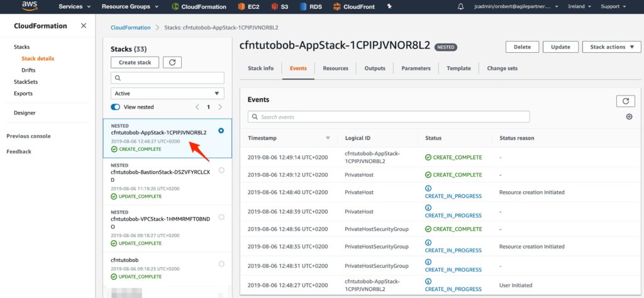
Task: Open the Feedback link
Action: pyautogui.click(x=19, y=152)
